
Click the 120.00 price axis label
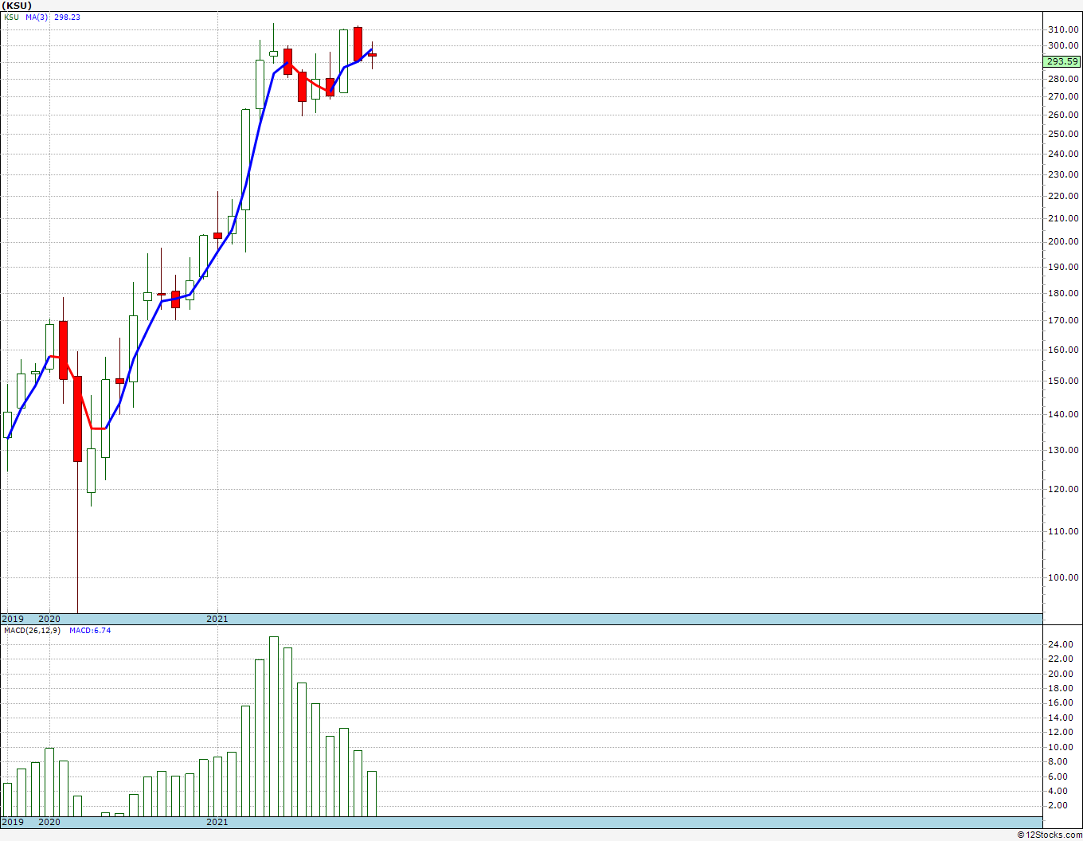1063,489
